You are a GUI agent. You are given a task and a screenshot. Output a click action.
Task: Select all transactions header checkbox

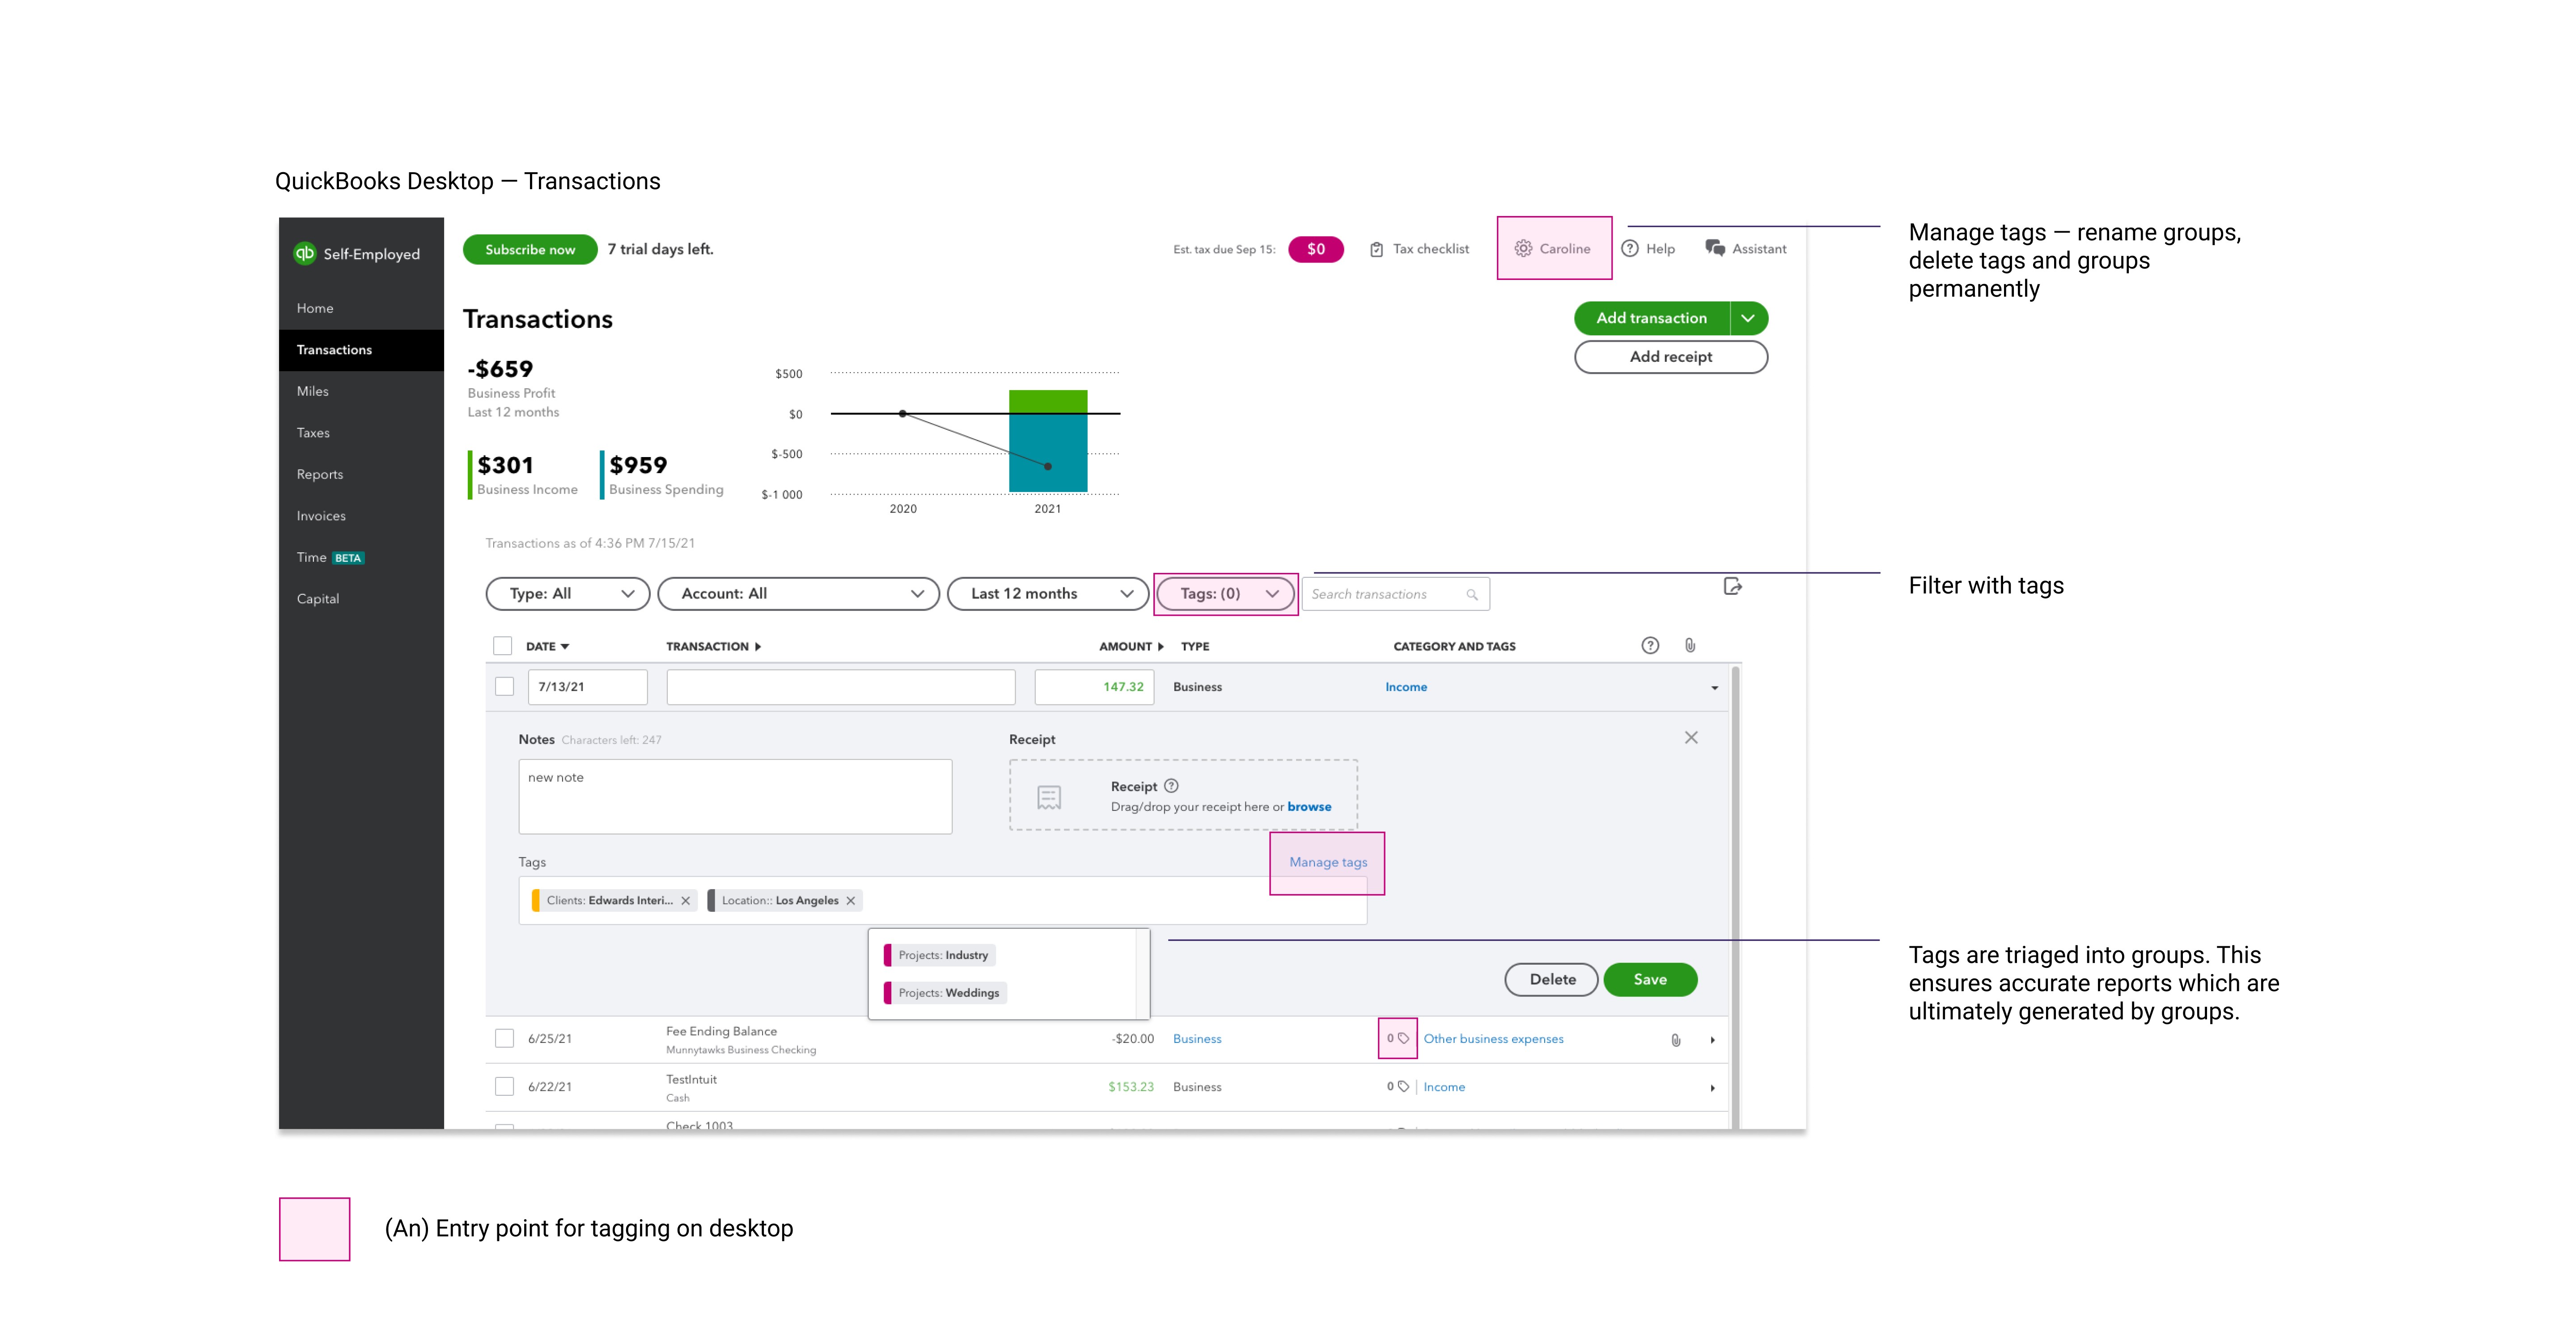(x=503, y=646)
